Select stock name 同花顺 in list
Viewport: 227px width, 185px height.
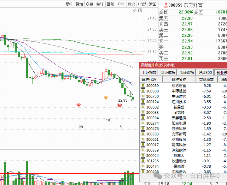tap(179, 112)
